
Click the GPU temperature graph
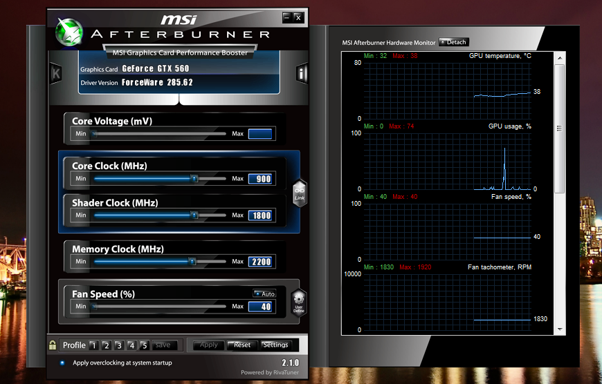coord(447,91)
